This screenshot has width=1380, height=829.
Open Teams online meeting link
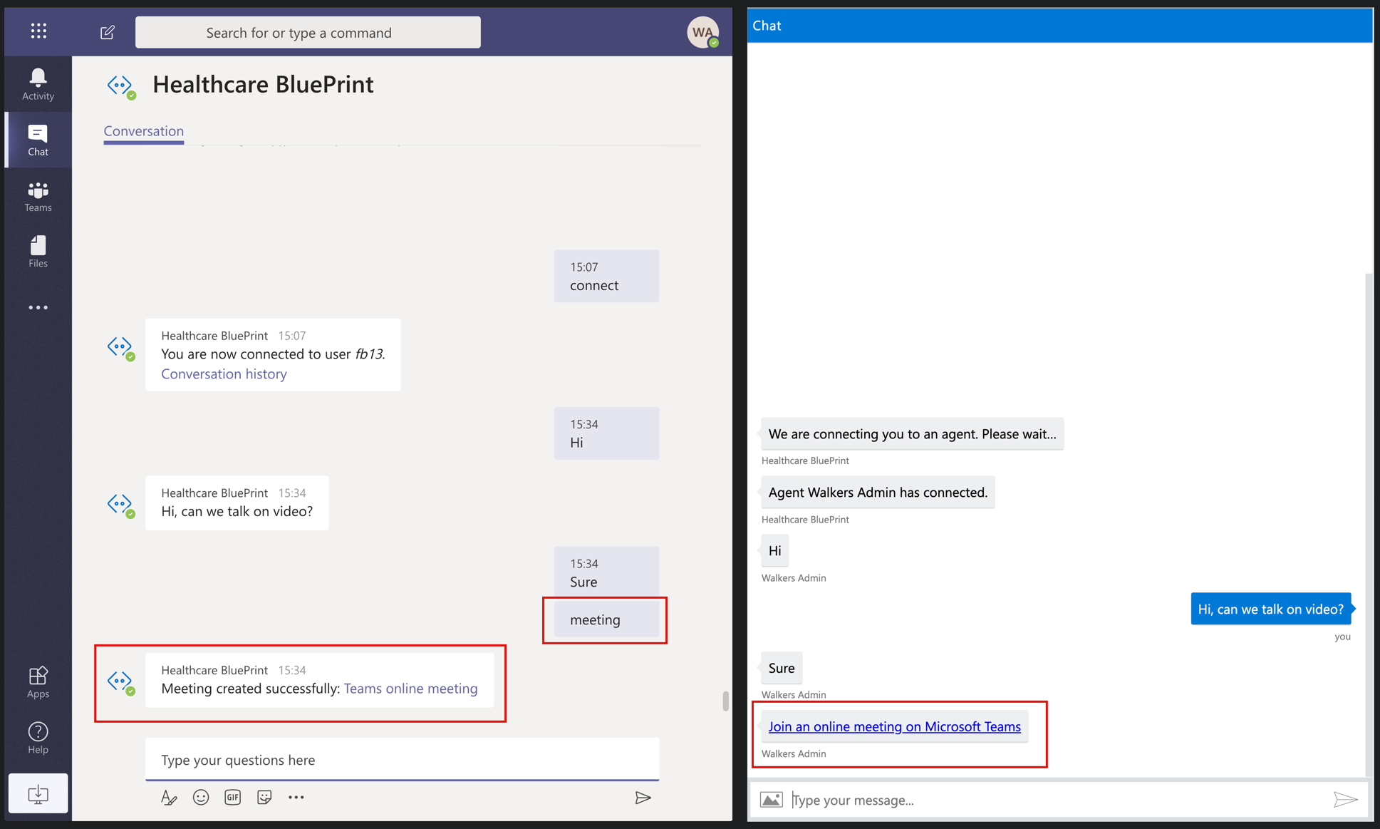[410, 689]
